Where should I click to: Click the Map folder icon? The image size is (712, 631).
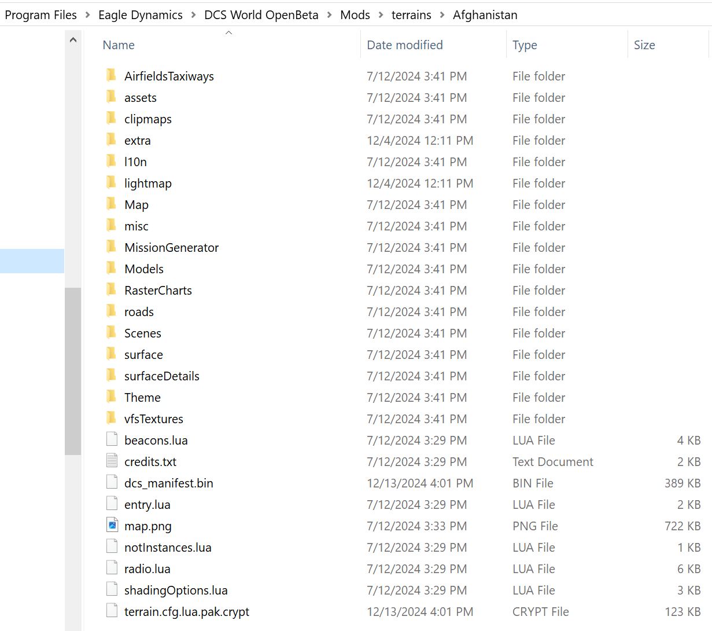point(112,204)
